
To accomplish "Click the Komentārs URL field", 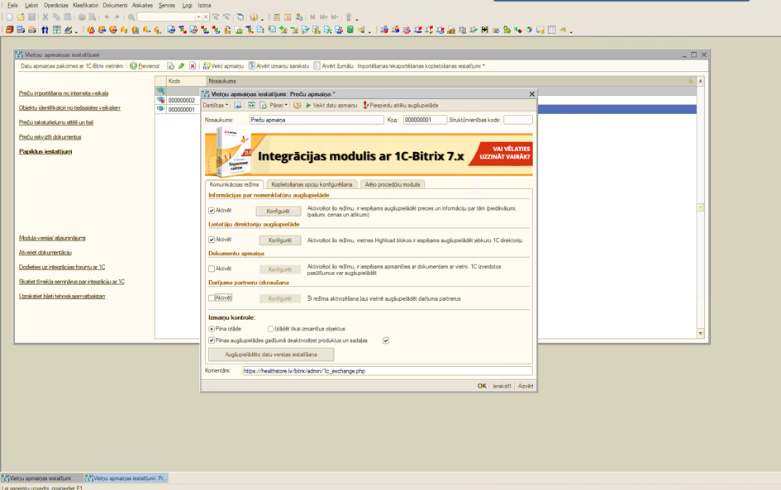I will coord(388,371).
